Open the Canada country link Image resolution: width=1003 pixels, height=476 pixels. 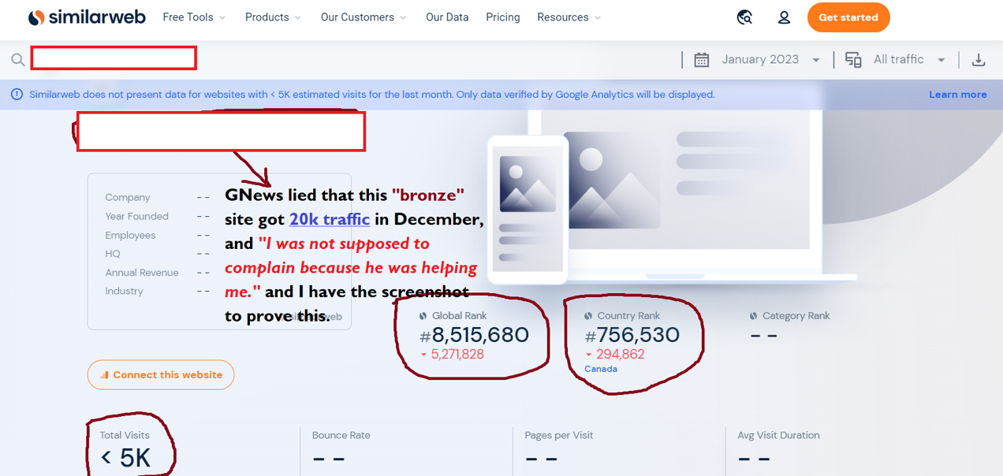click(x=601, y=369)
